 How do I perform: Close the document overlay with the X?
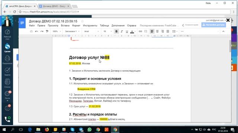(228, 20)
